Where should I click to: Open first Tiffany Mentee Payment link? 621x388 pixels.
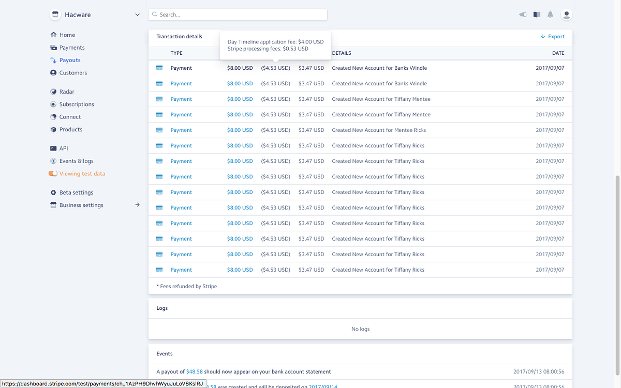pos(181,99)
